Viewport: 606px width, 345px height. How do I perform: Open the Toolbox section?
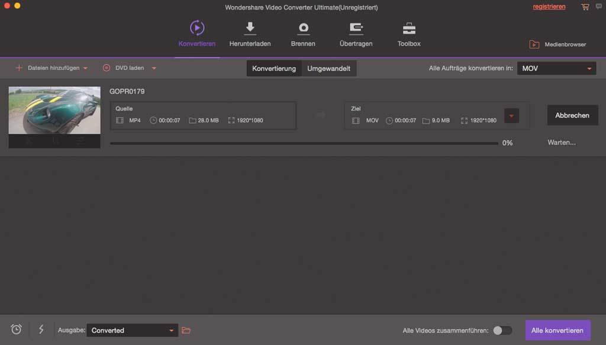409,34
